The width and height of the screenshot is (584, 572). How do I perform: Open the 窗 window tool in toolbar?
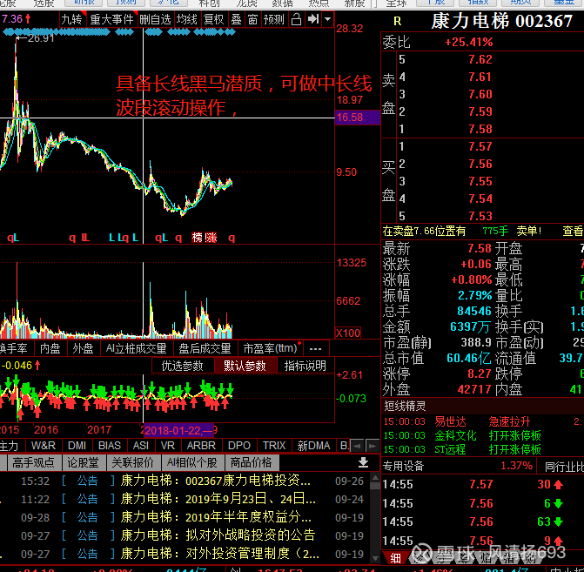tap(252, 19)
